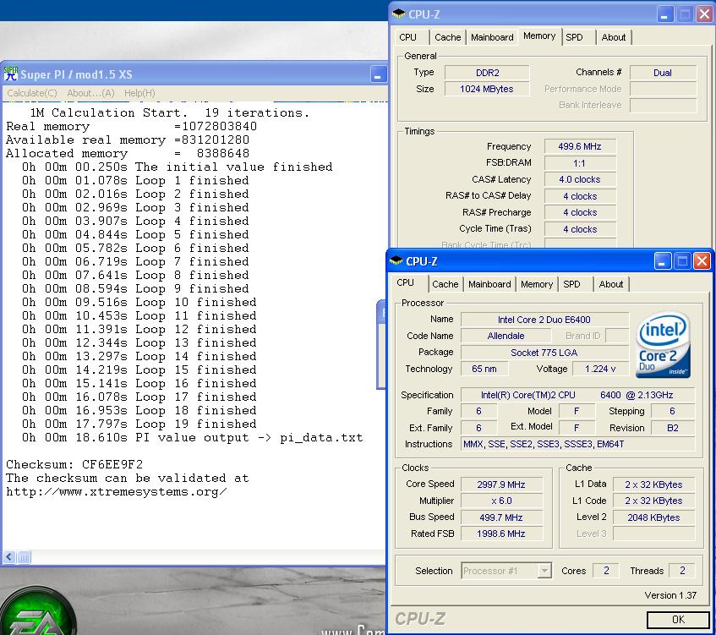716x635 pixels.
Task: Open About tab in front CPU-Z window
Action: (x=611, y=284)
